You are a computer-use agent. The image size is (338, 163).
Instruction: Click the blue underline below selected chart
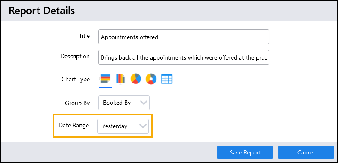tap(105, 88)
